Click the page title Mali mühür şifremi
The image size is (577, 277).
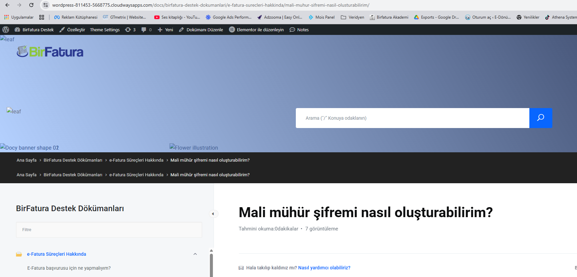[x=365, y=213]
